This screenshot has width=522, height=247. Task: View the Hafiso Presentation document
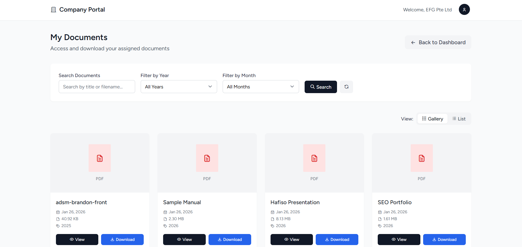coord(292,240)
